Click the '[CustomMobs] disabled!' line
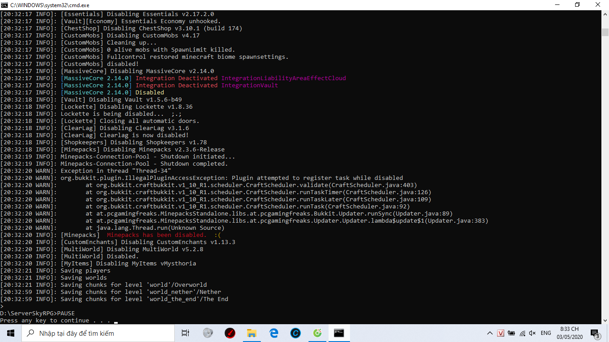The height and width of the screenshot is (342, 609). click(70, 64)
